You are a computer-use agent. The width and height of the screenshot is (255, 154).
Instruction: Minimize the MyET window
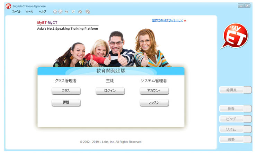tap(241, 6)
